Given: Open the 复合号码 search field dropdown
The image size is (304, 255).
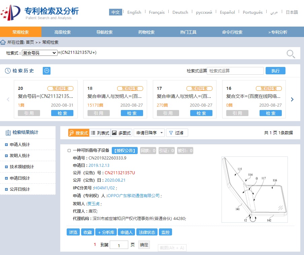Looking at the screenshot, I should click(39, 53).
